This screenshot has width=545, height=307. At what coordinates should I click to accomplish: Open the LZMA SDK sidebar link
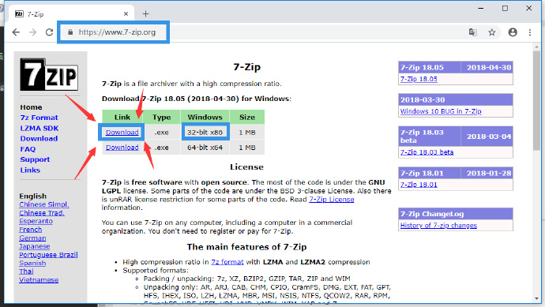(x=39, y=128)
